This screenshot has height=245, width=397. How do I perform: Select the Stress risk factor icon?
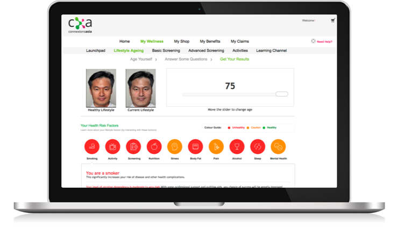tap(174, 146)
